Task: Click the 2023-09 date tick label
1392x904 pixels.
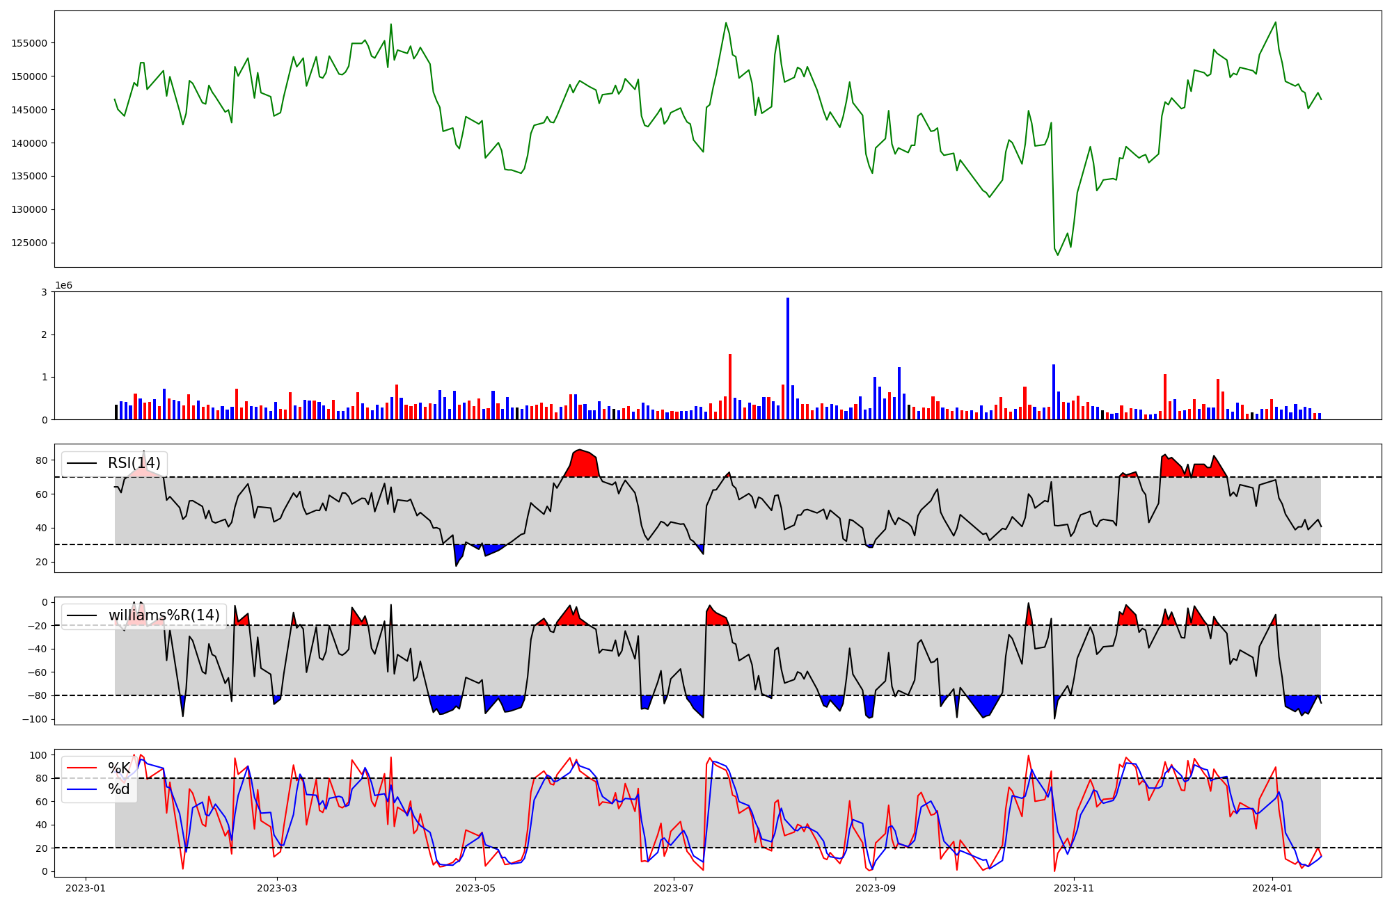Action: point(875,888)
